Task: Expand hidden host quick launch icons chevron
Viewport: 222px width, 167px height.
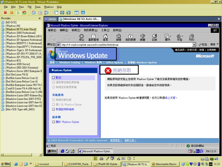Action: (x=31, y=164)
